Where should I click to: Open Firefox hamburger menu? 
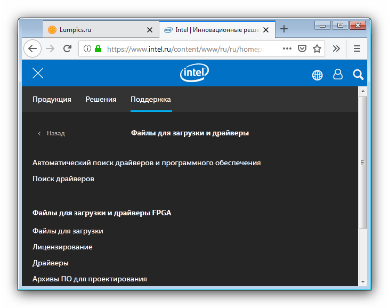pos(356,48)
